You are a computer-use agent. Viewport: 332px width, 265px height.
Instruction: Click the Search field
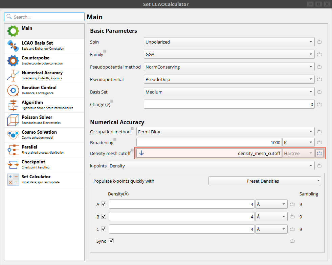click(44, 17)
